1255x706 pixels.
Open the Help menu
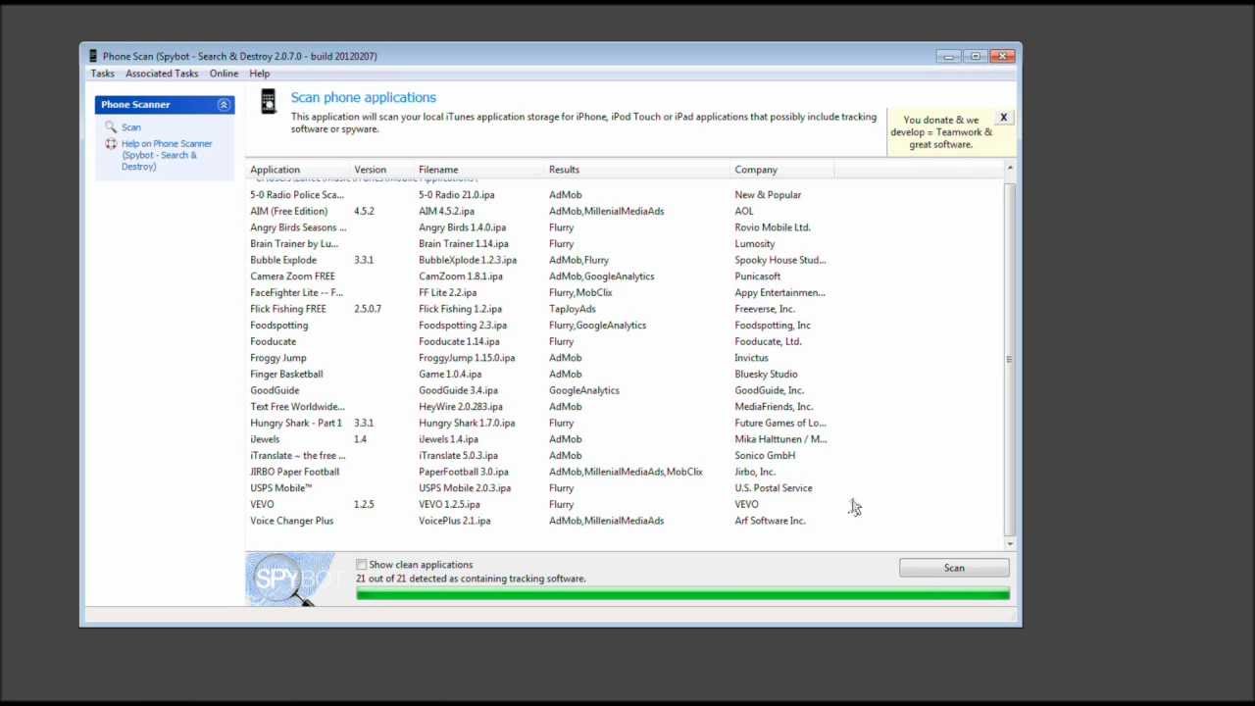tap(260, 74)
